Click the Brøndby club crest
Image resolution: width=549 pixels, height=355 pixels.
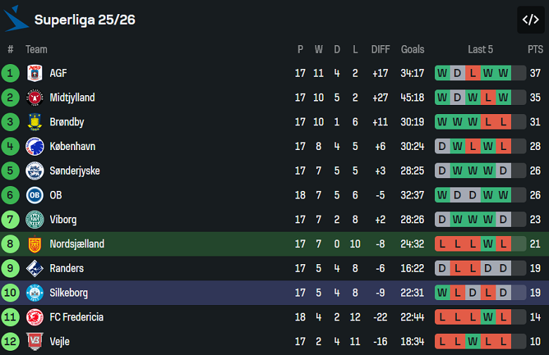(34, 122)
